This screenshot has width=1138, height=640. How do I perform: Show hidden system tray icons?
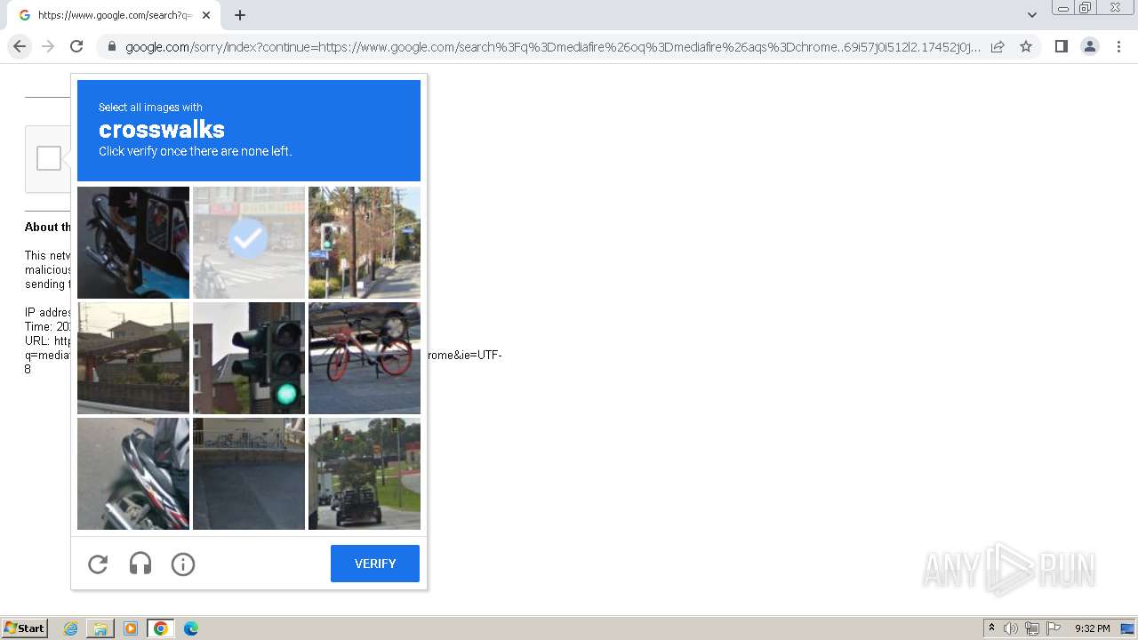(x=991, y=628)
